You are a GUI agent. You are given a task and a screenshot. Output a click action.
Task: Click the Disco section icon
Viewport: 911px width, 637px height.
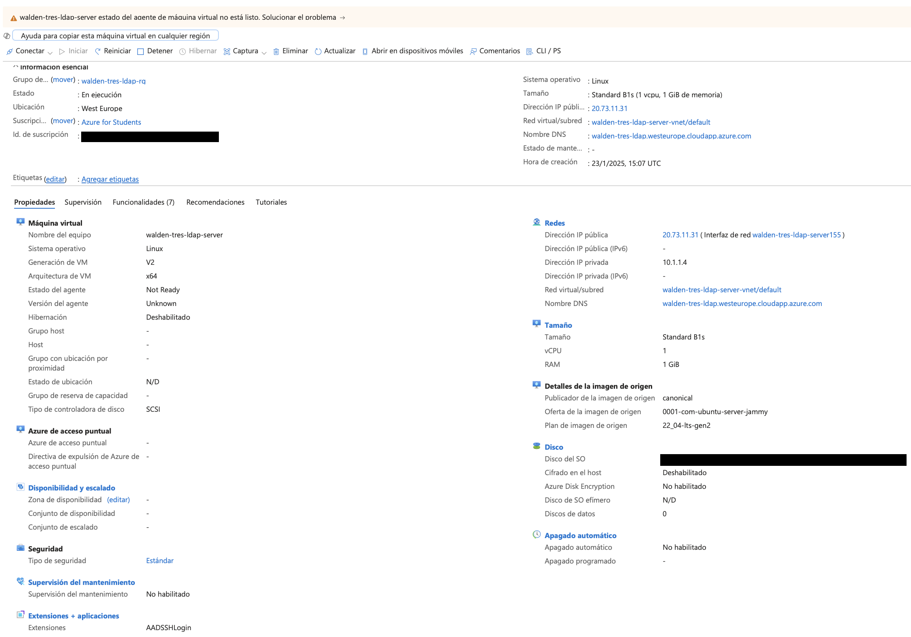coord(537,446)
